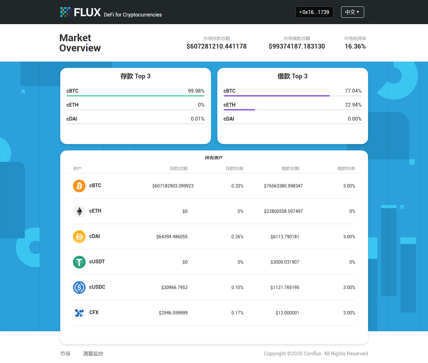Click the cUSDT Tether icon

(x=79, y=262)
